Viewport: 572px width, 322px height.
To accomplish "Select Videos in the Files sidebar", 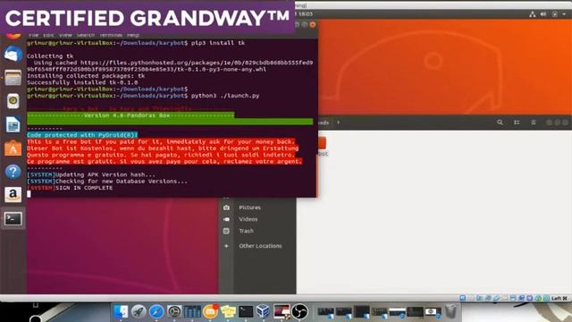I will click(x=248, y=219).
